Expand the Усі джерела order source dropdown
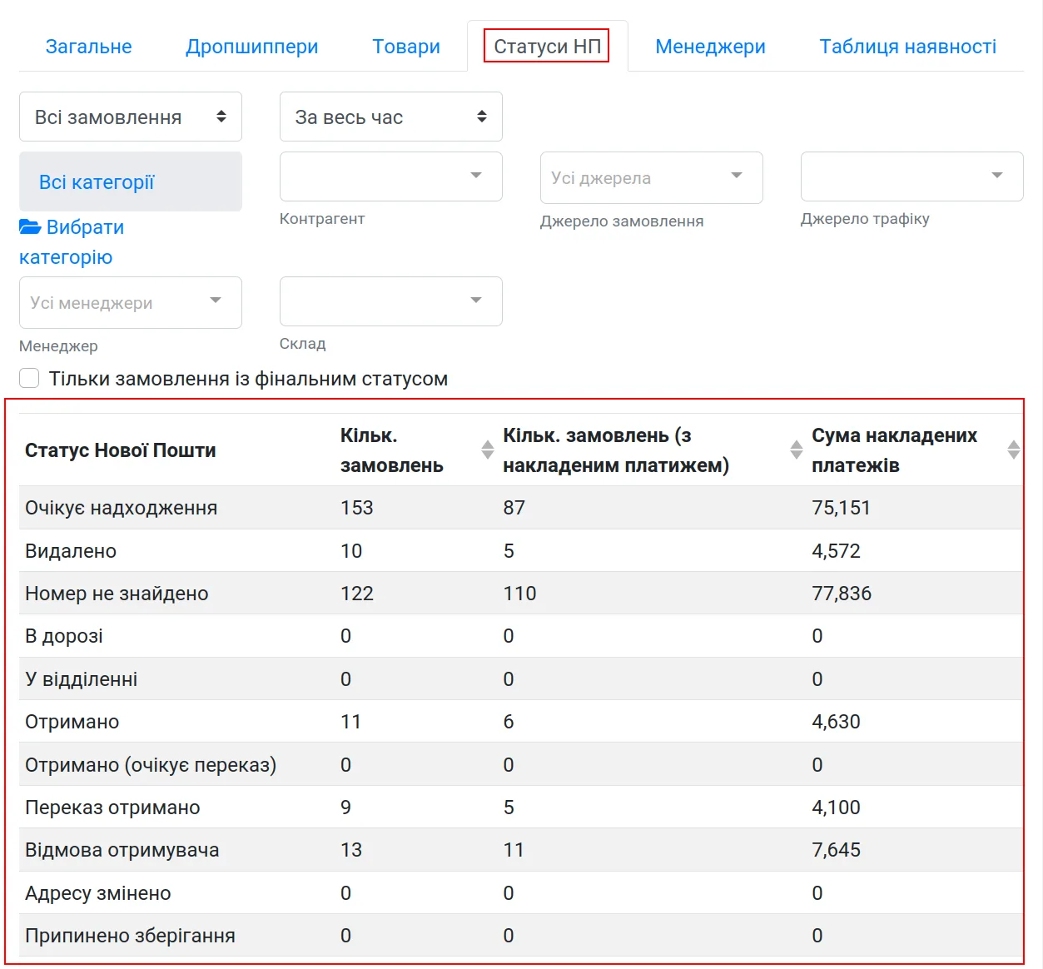Image resolution: width=1043 pixels, height=969 pixels. 652,177
